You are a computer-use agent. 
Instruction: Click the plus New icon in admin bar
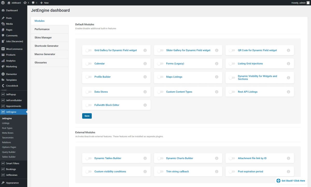[41, 3]
